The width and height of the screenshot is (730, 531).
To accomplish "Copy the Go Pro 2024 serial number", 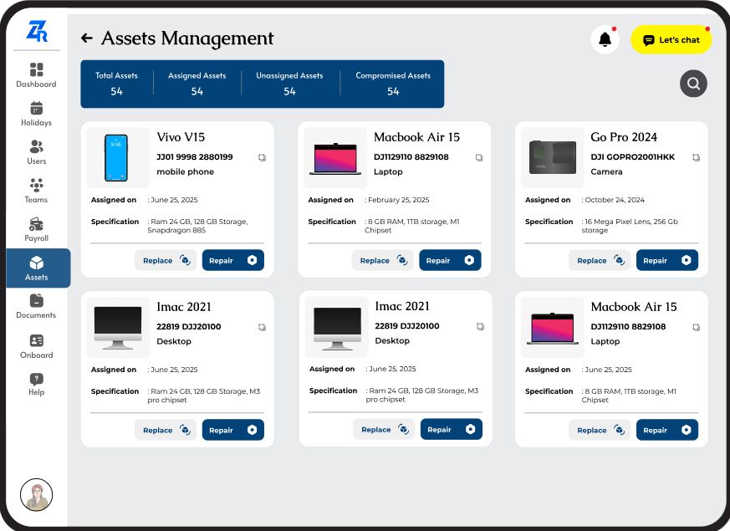I will (x=696, y=158).
